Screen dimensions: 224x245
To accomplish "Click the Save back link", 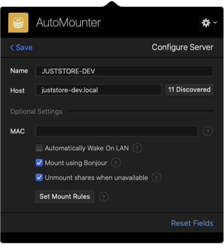I will pyautogui.click(x=21, y=47).
